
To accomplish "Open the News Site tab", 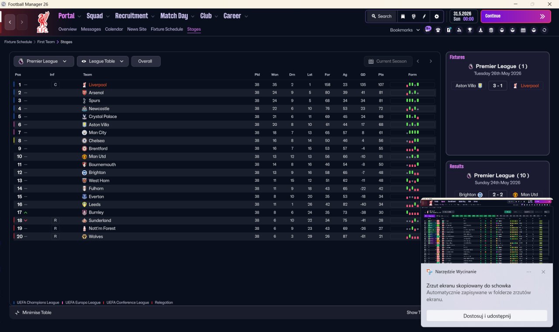I will tap(137, 29).
